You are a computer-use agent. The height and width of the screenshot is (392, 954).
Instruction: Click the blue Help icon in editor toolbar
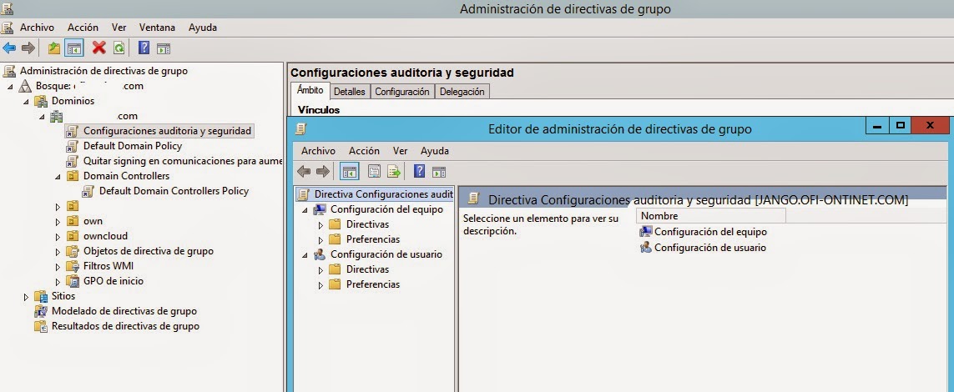[419, 171]
